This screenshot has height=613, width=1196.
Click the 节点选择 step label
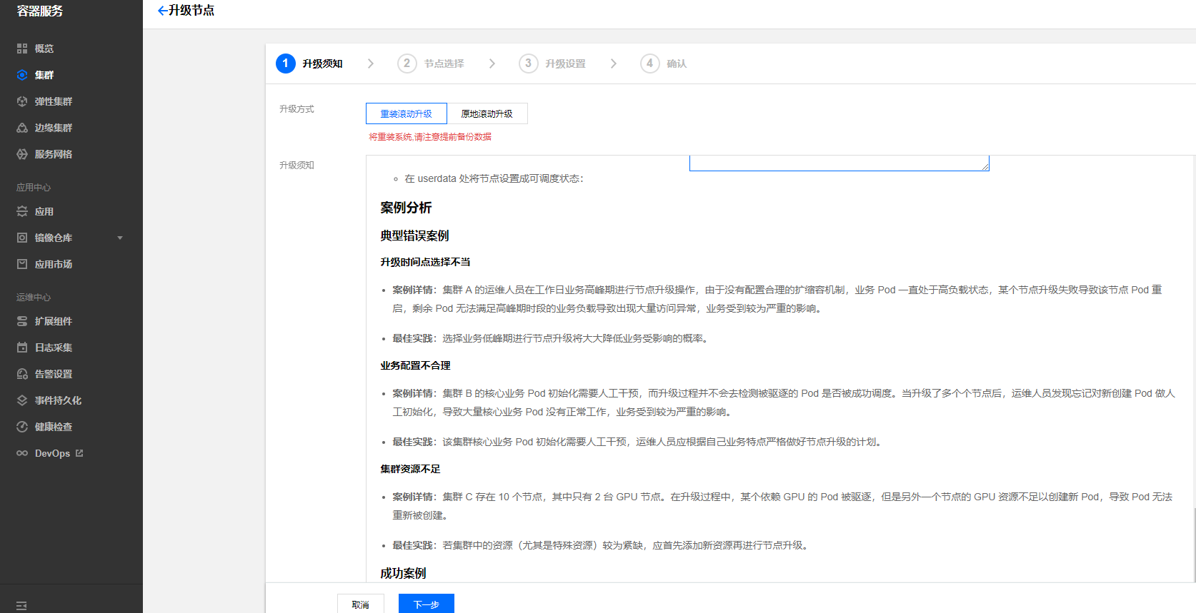pyautogui.click(x=444, y=64)
